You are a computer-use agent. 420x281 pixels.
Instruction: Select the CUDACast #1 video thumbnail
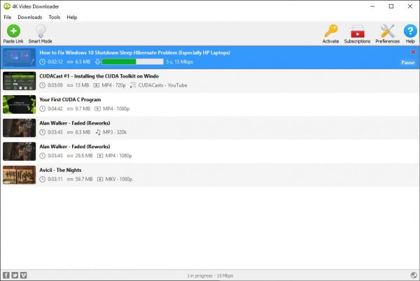click(19, 80)
